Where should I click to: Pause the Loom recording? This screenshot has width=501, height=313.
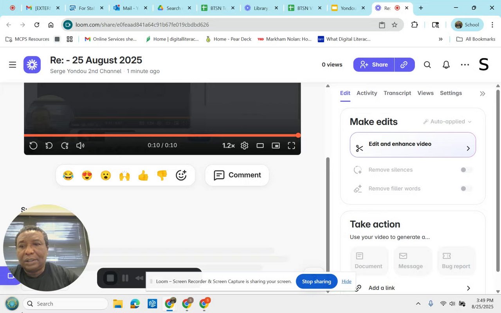click(x=125, y=278)
